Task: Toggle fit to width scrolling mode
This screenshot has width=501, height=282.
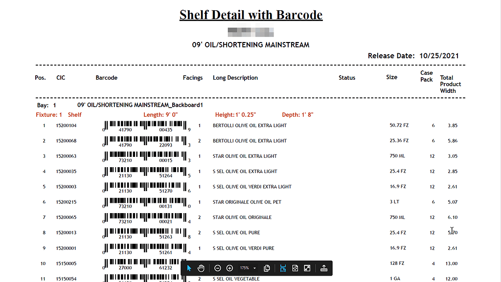Action: click(x=283, y=268)
